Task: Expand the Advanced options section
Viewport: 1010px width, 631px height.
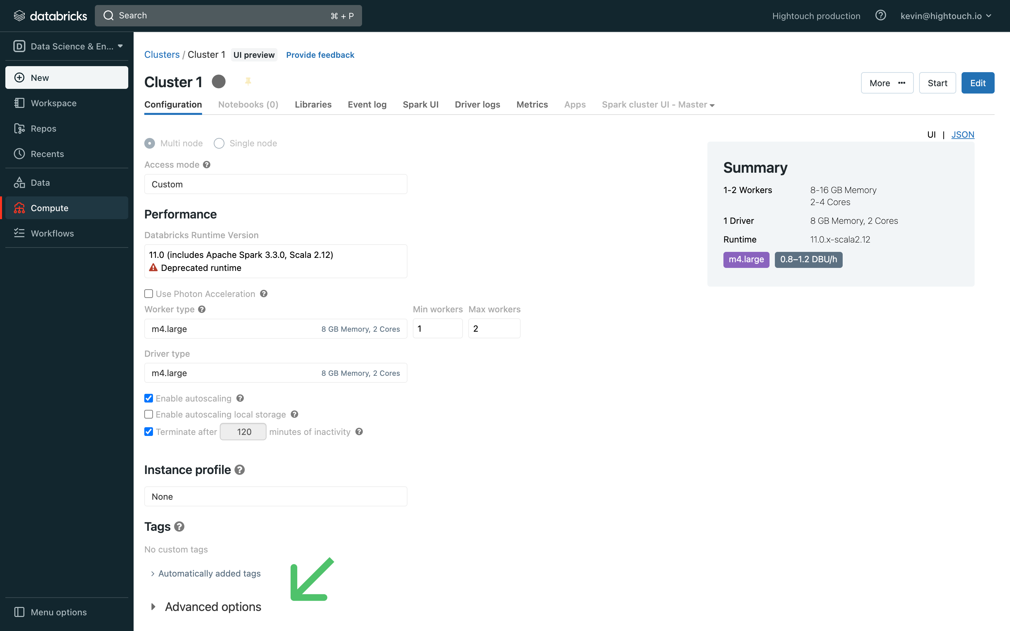Action: [205, 606]
